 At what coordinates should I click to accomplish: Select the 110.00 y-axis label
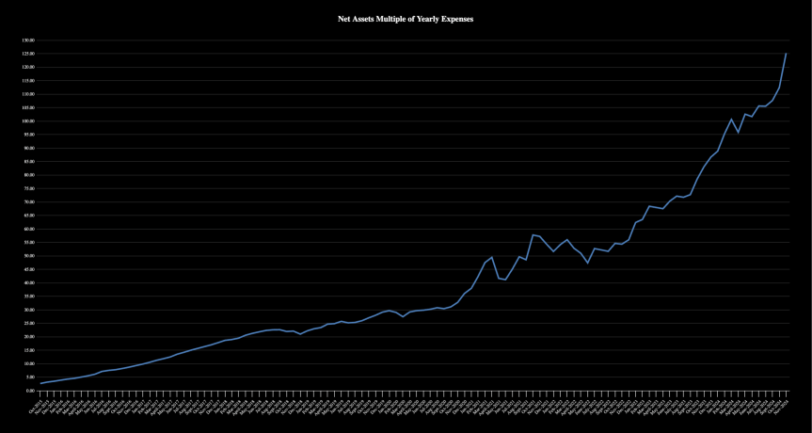pyautogui.click(x=28, y=94)
